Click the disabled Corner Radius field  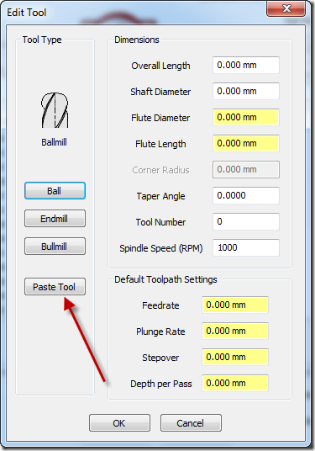pos(246,169)
